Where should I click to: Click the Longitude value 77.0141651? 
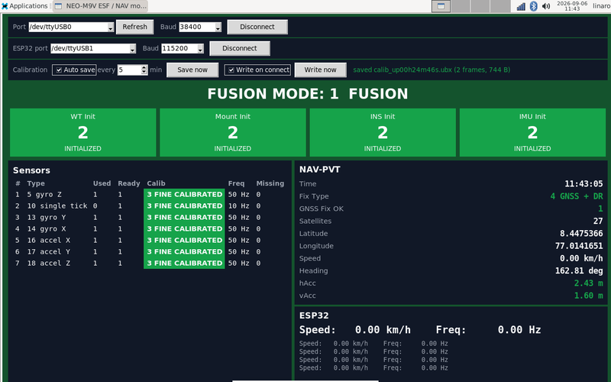pos(579,246)
